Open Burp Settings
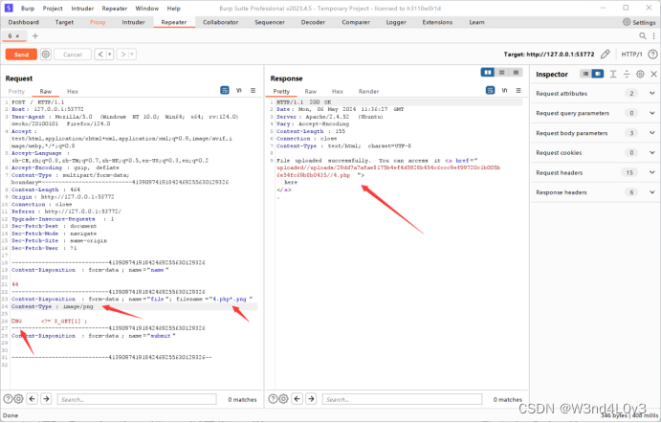The height and width of the screenshot is (423, 661). tap(639, 22)
